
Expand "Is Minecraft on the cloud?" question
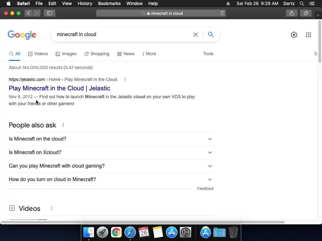[x=111, y=139]
